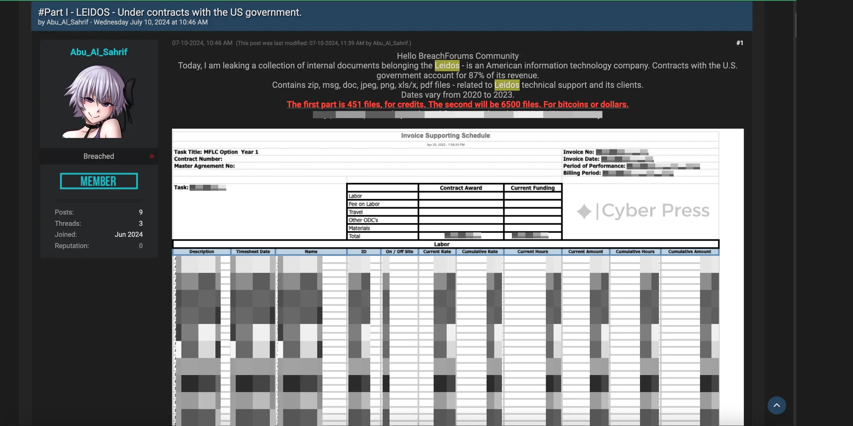Click the "Invoice No:" label
This screenshot has height=426, width=853.
(x=578, y=152)
